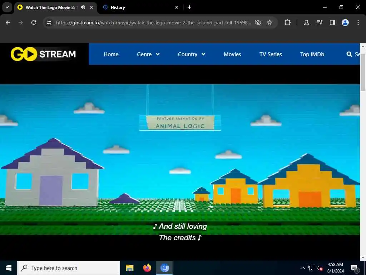This screenshot has height=275, width=366.
Task: Open the tab search dropdown arrow
Action: (x=7, y=7)
